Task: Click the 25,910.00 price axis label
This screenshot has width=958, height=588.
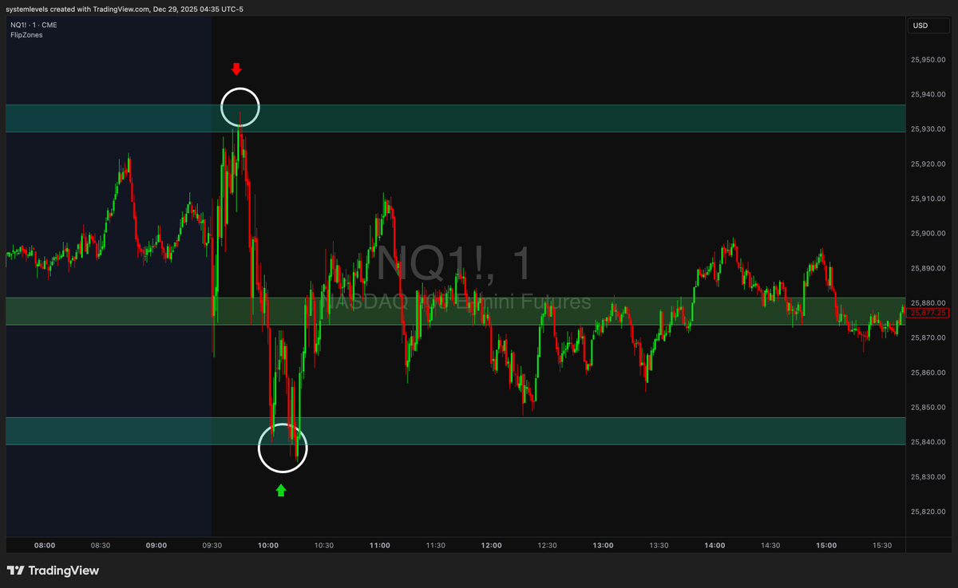Action: (x=929, y=199)
